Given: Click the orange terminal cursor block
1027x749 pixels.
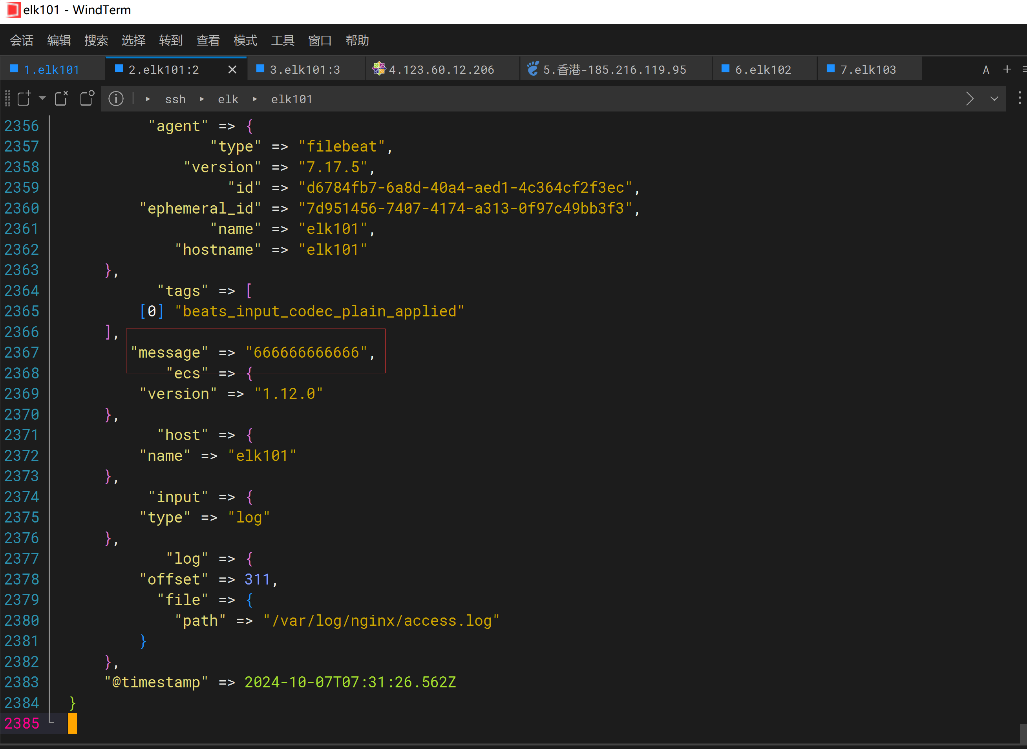Looking at the screenshot, I should (73, 723).
